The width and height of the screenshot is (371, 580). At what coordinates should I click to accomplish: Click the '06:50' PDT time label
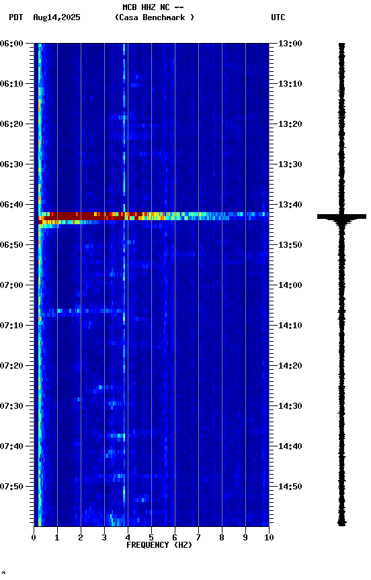pos(11,245)
